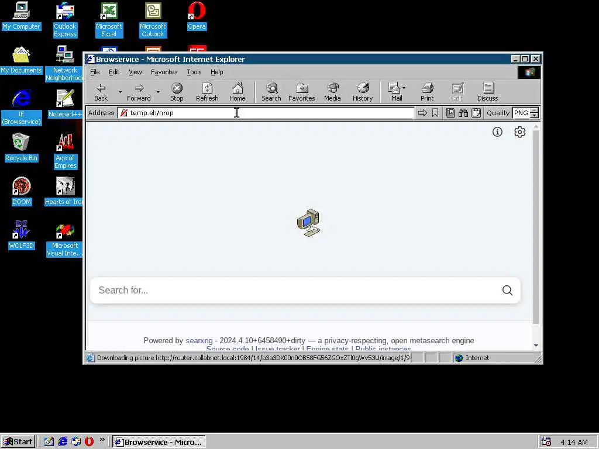Click the clipboard icon in address toolbar
Viewport: 599px width, 449px height.
(476, 113)
